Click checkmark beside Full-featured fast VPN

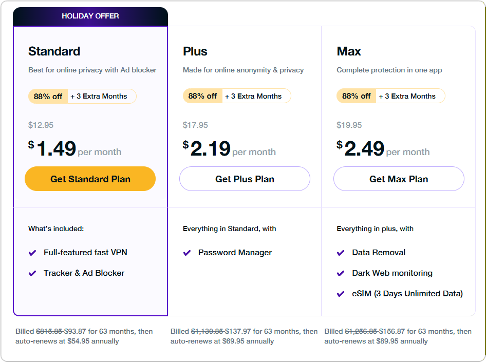(32, 253)
